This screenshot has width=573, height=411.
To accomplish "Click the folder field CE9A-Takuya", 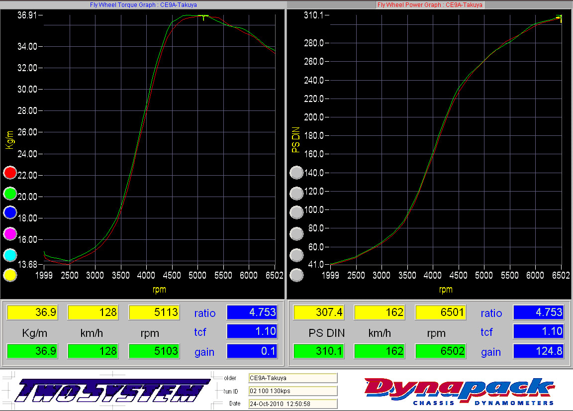I will click(292, 378).
